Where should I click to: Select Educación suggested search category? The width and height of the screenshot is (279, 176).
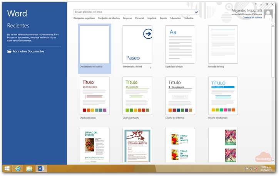click(175, 18)
